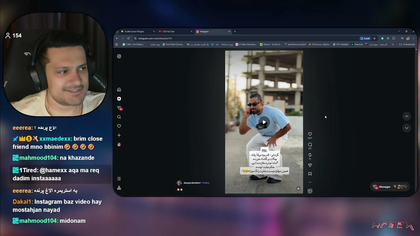
Task: Expand the hidden bookmarks overflow chevron
Action: point(393,45)
